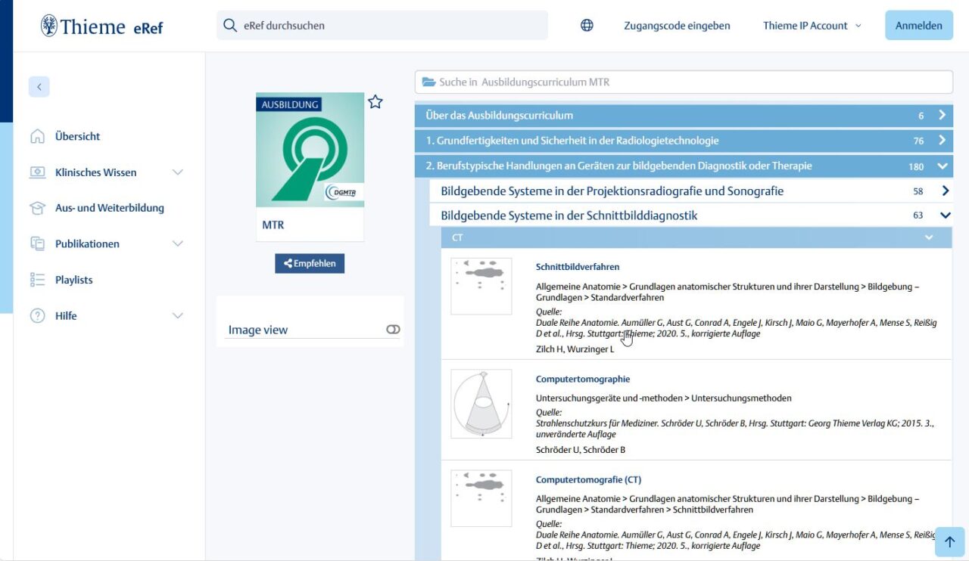Image resolution: width=969 pixels, height=561 pixels.
Task: Open the Schnittbildverfahren link
Action: click(x=578, y=266)
